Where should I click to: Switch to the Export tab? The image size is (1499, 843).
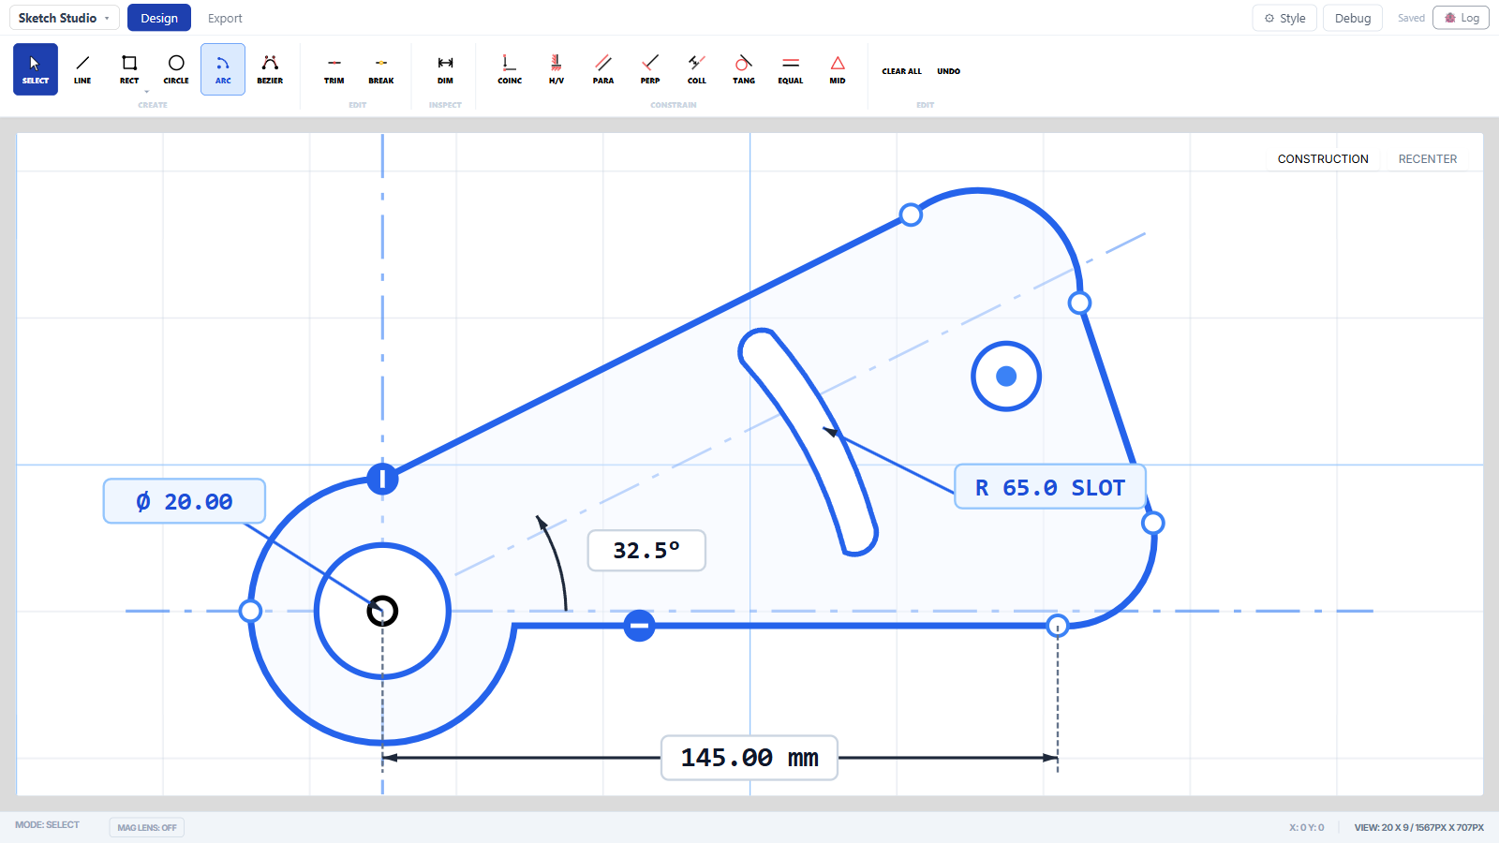click(x=225, y=18)
